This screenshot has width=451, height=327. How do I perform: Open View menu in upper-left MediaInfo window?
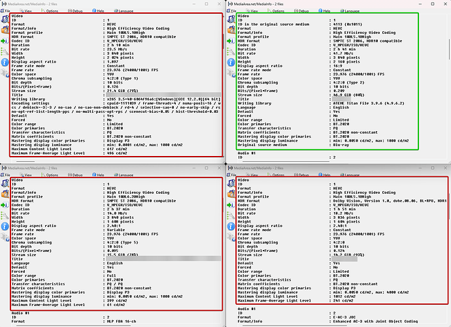[x=26, y=11]
